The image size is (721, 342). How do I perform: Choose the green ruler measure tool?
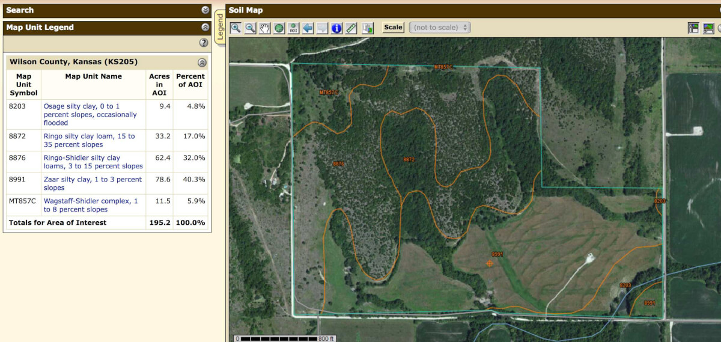(351, 28)
